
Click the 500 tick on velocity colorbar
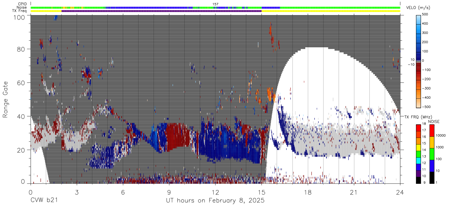[x=426, y=14]
